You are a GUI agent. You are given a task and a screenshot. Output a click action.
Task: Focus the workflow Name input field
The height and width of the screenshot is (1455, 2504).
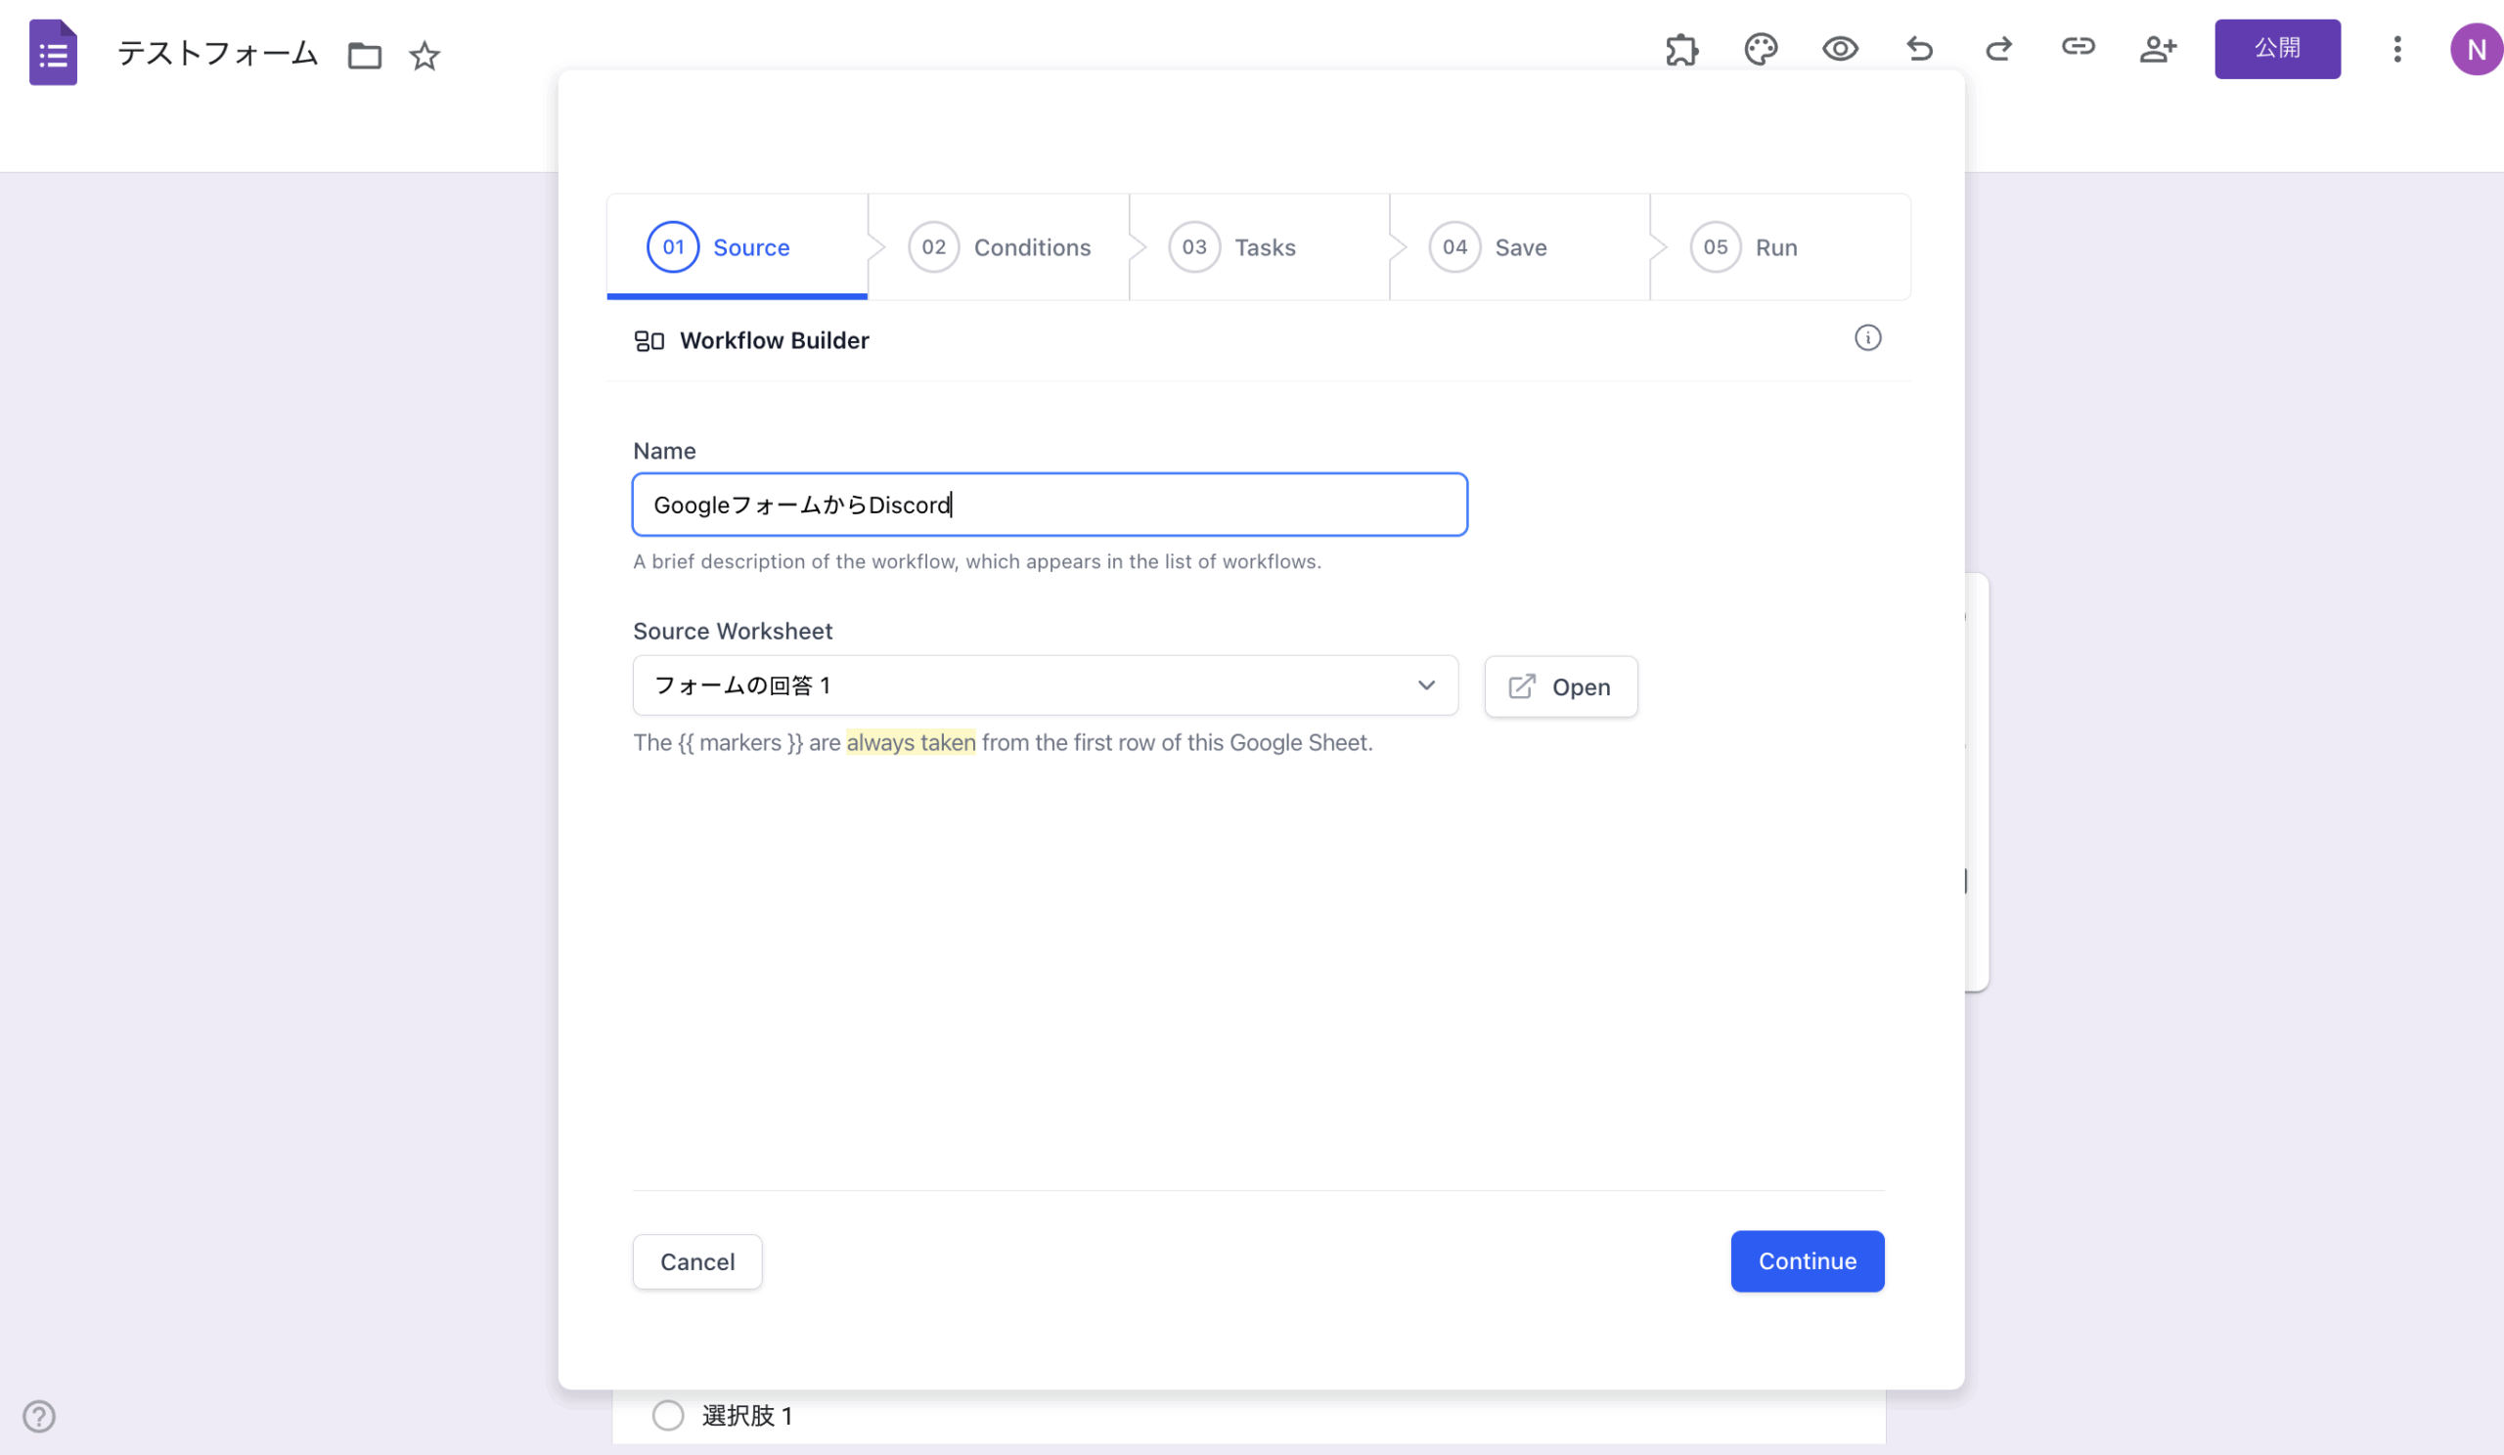coord(1051,506)
